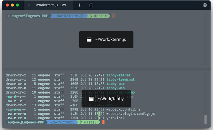Click the 4.8K size of webpack.plugin.config.js
The height and width of the screenshot is (130, 213).
[x=74, y=114]
